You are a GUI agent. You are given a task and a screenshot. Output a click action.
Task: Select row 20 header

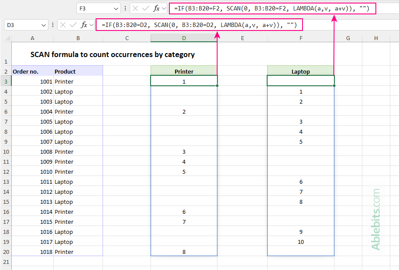6,252
